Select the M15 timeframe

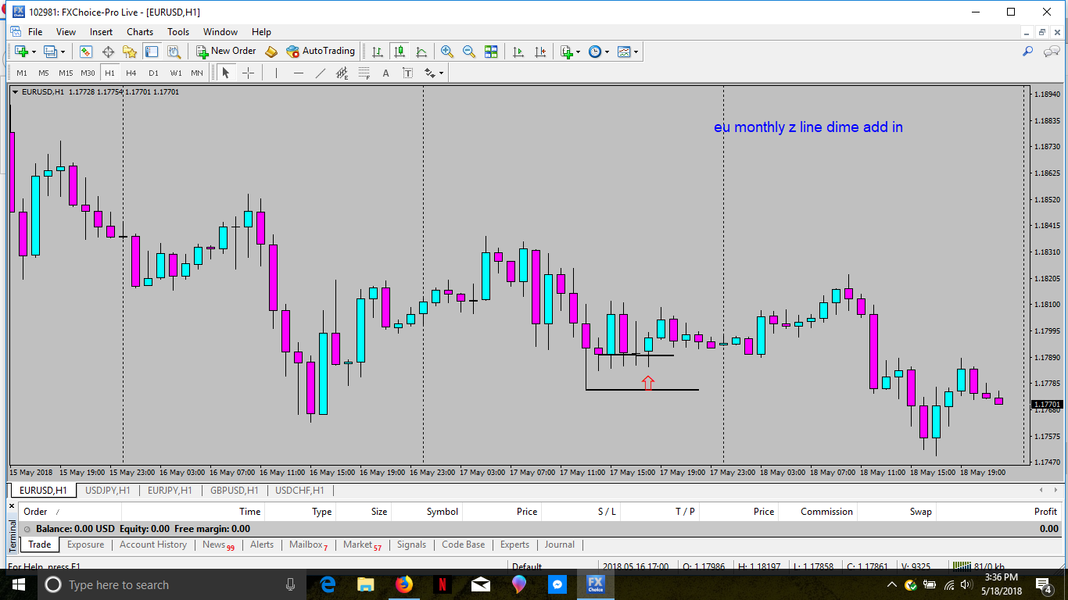(x=66, y=73)
